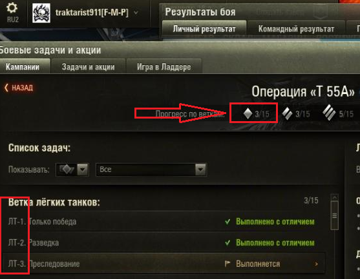Expand the traktarist911 account dropdown arrow
This screenshot has width=360, height=279.
click(136, 13)
